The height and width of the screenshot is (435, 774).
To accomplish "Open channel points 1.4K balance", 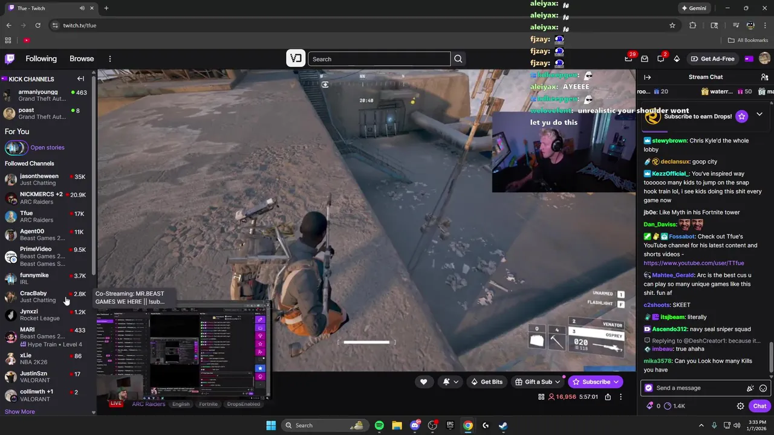I will click(674, 406).
